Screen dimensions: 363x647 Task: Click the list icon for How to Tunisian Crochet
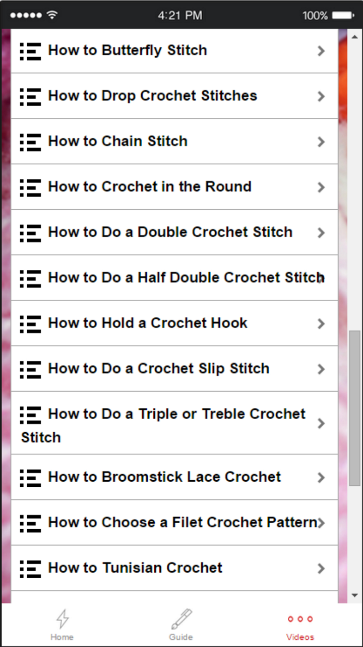coord(30,568)
